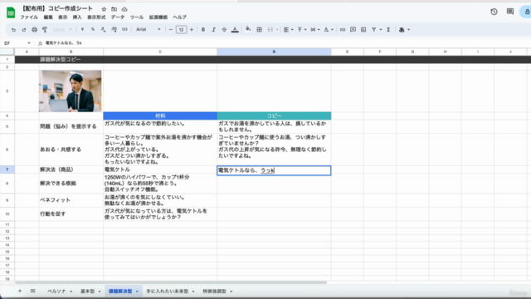Insert a chart

pyautogui.click(x=363, y=30)
